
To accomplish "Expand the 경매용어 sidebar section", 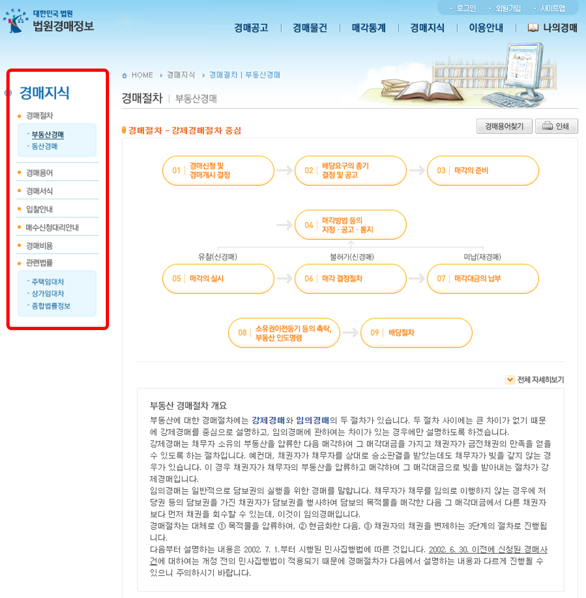I will [40, 172].
